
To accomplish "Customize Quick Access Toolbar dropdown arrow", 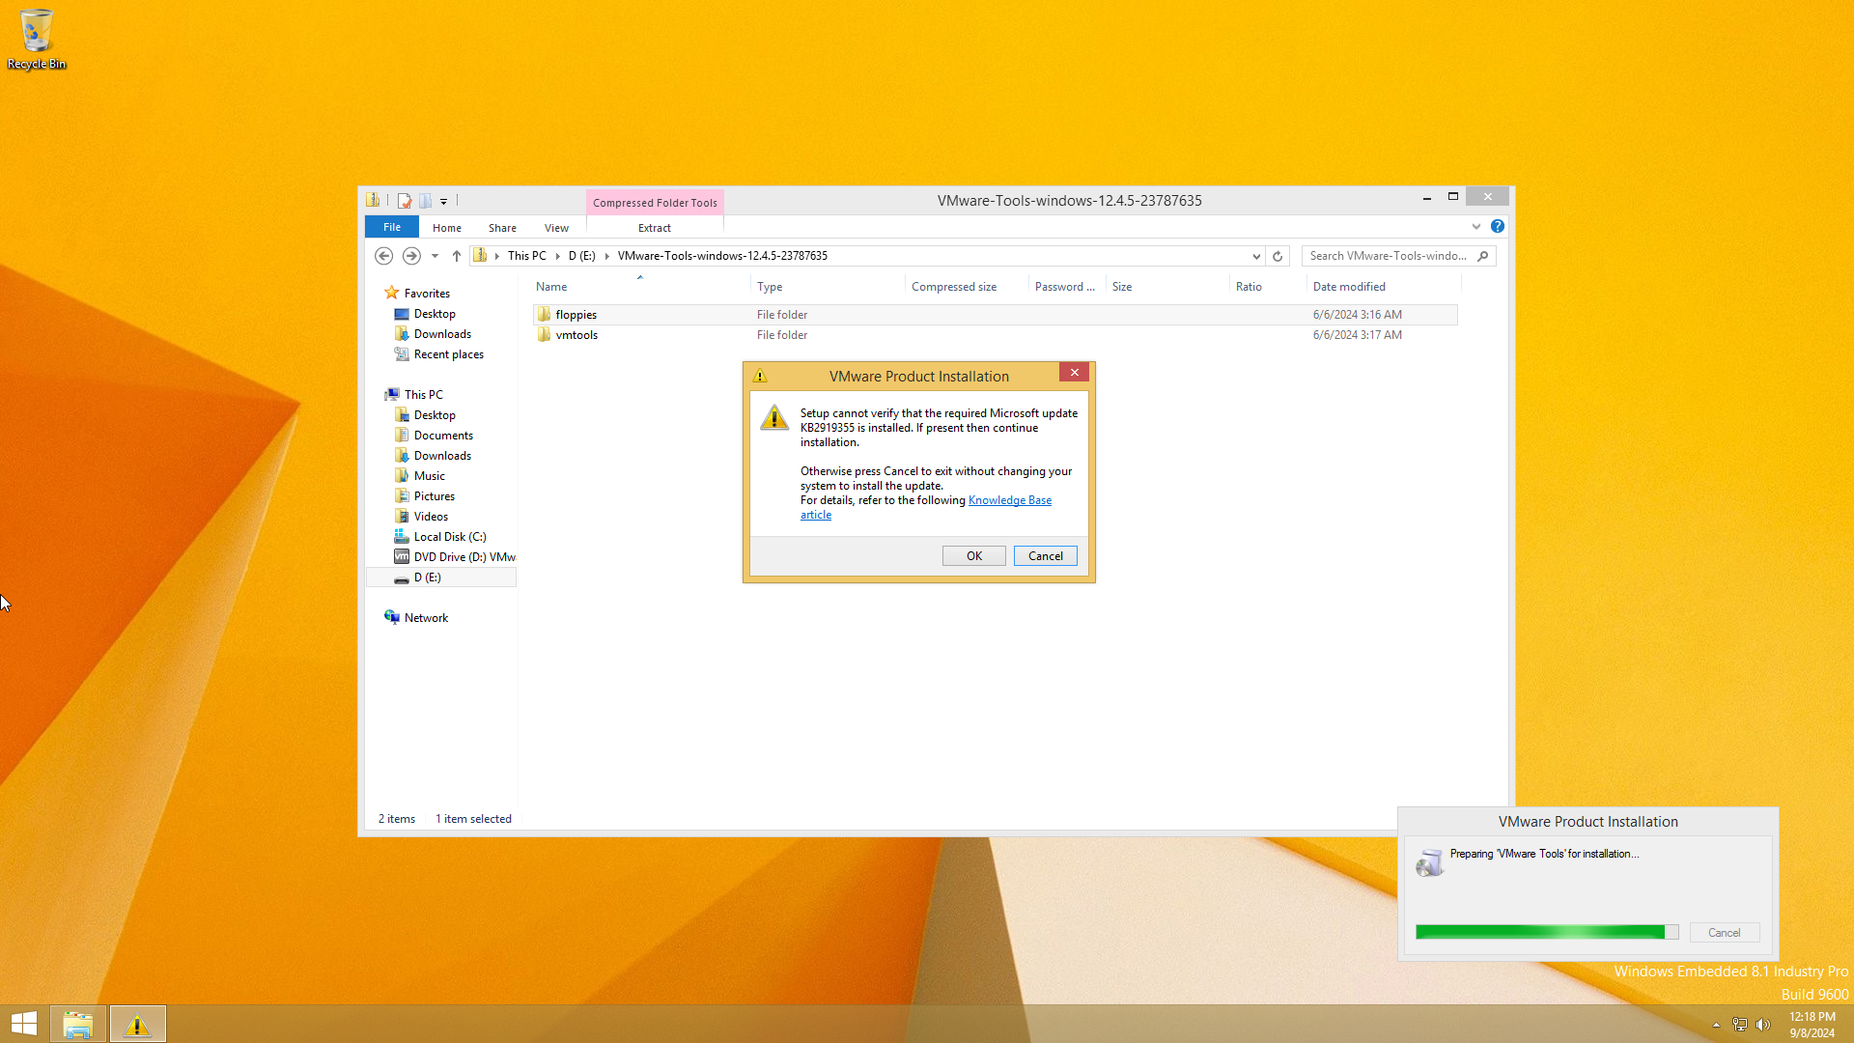I will [444, 202].
